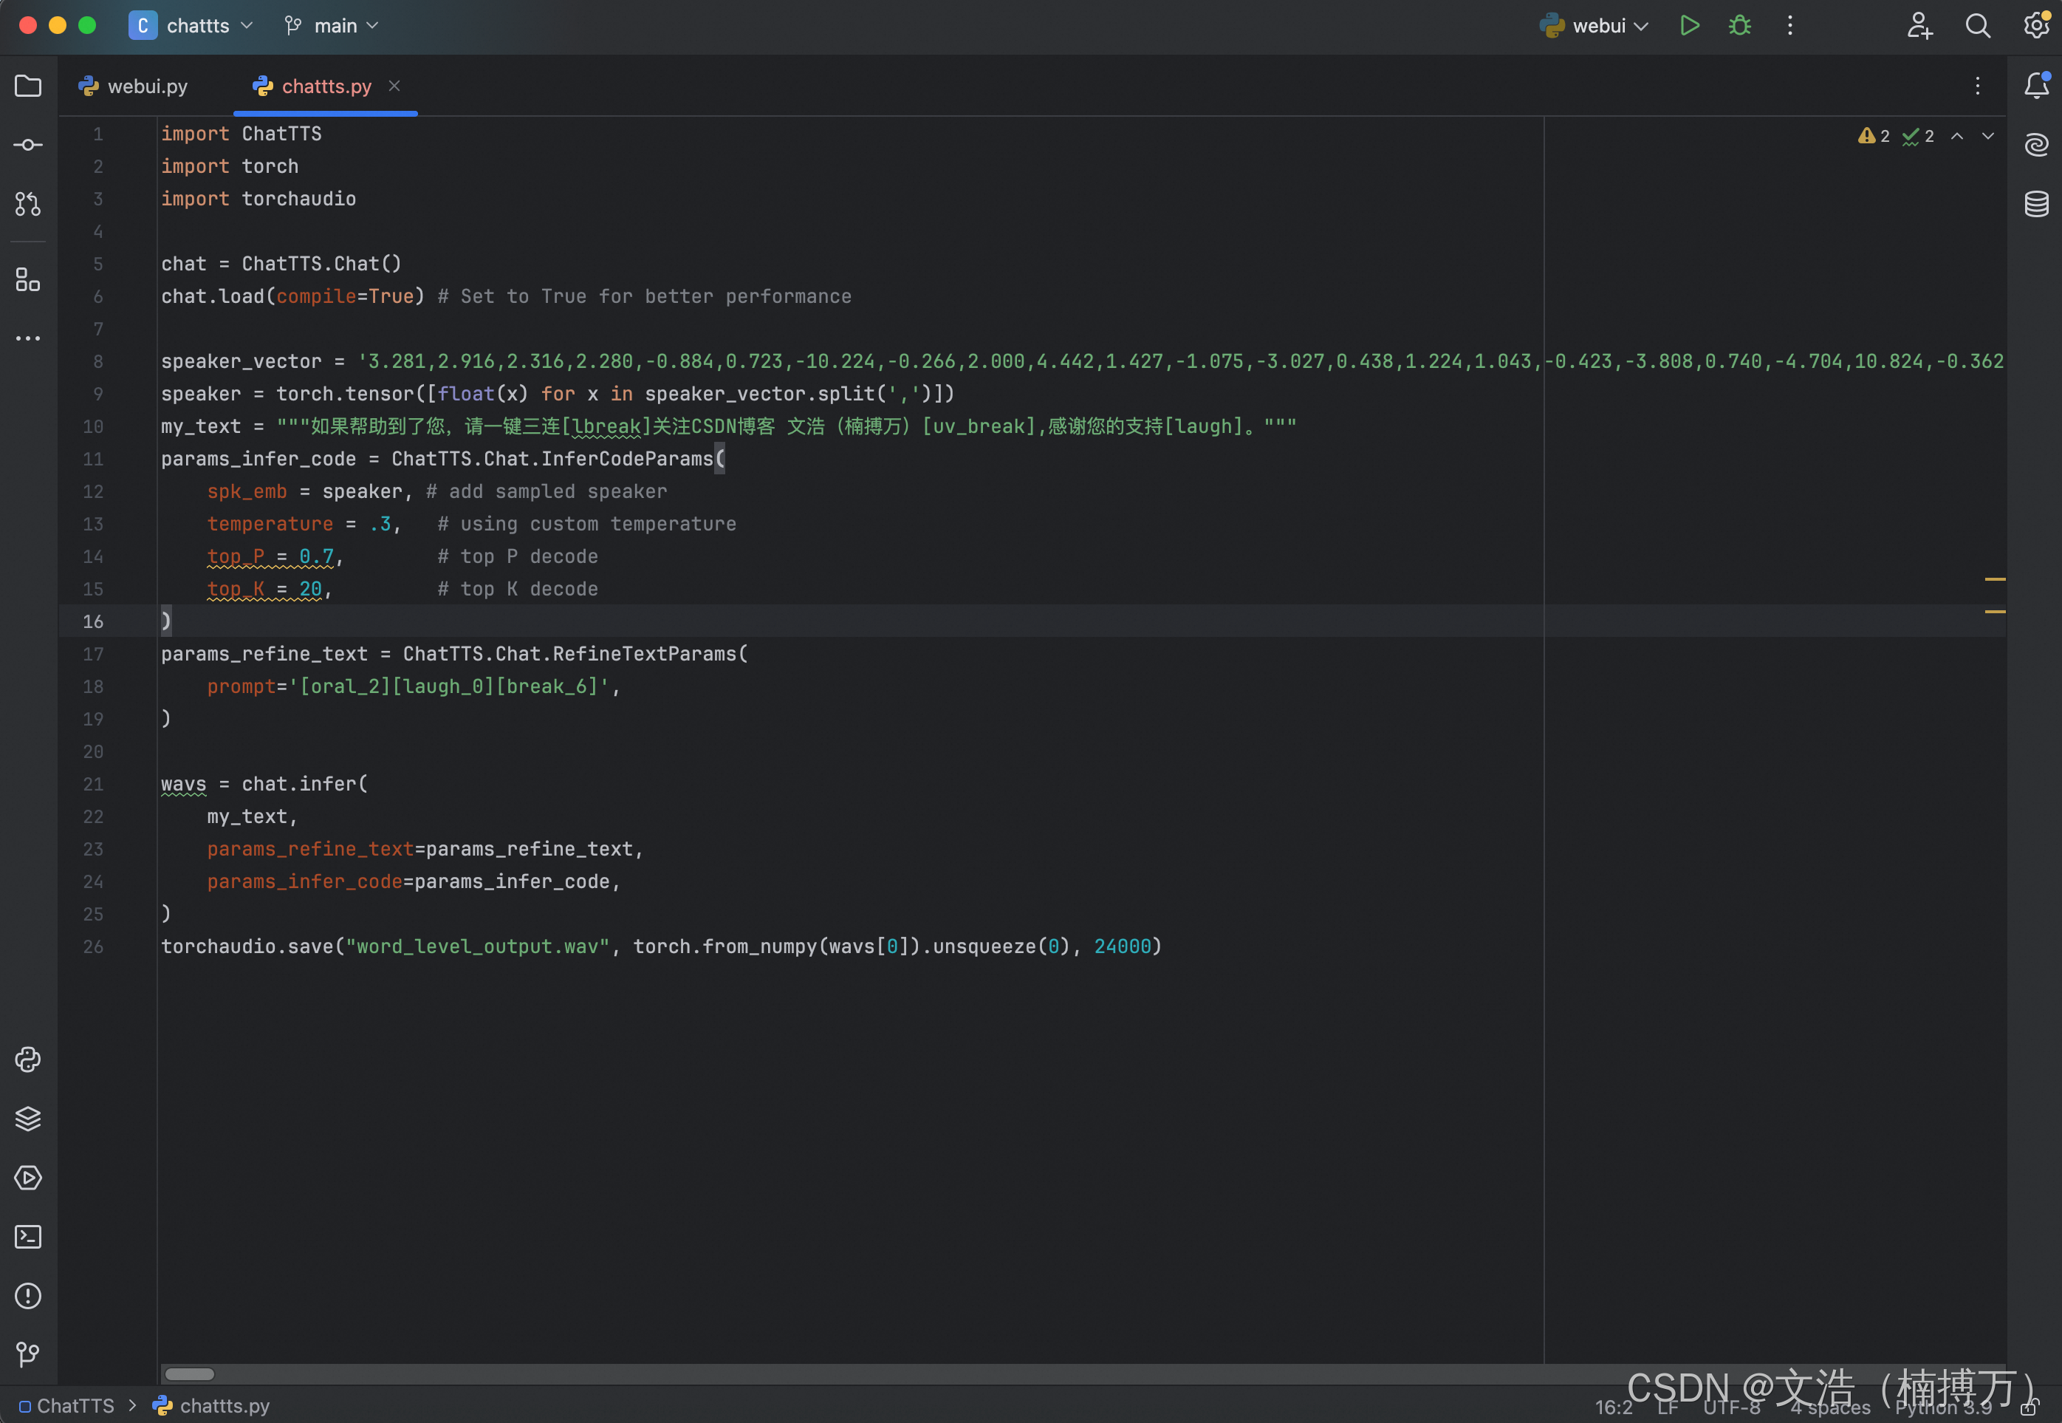Open the Project tool window folder icon

coord(27,86)
